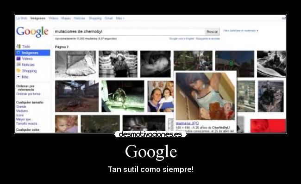Screen dimensions: 301x184
Task: Open the dark industrial interior thumbnail
Action: (77, 96)
